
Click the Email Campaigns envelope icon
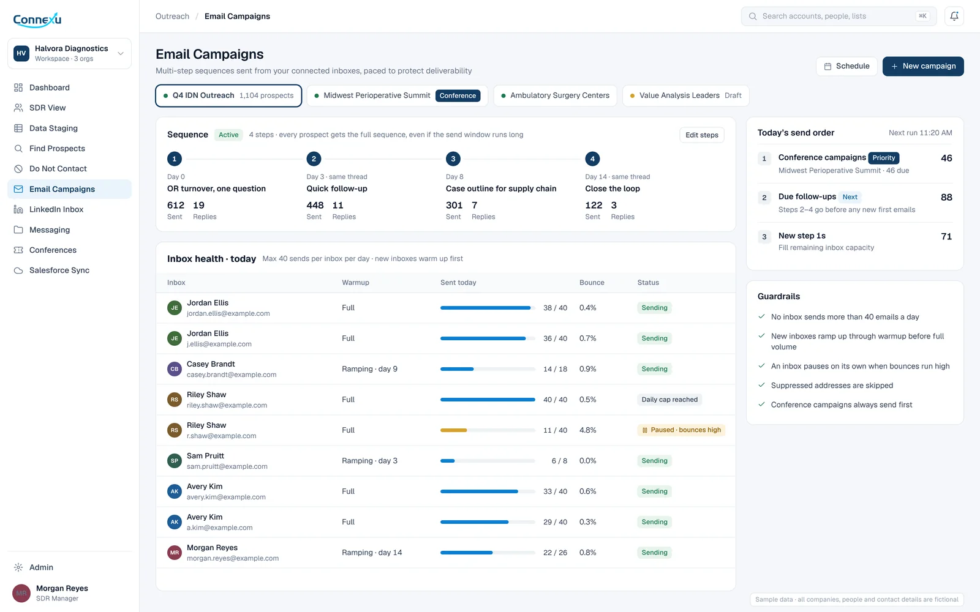(18, 189)
